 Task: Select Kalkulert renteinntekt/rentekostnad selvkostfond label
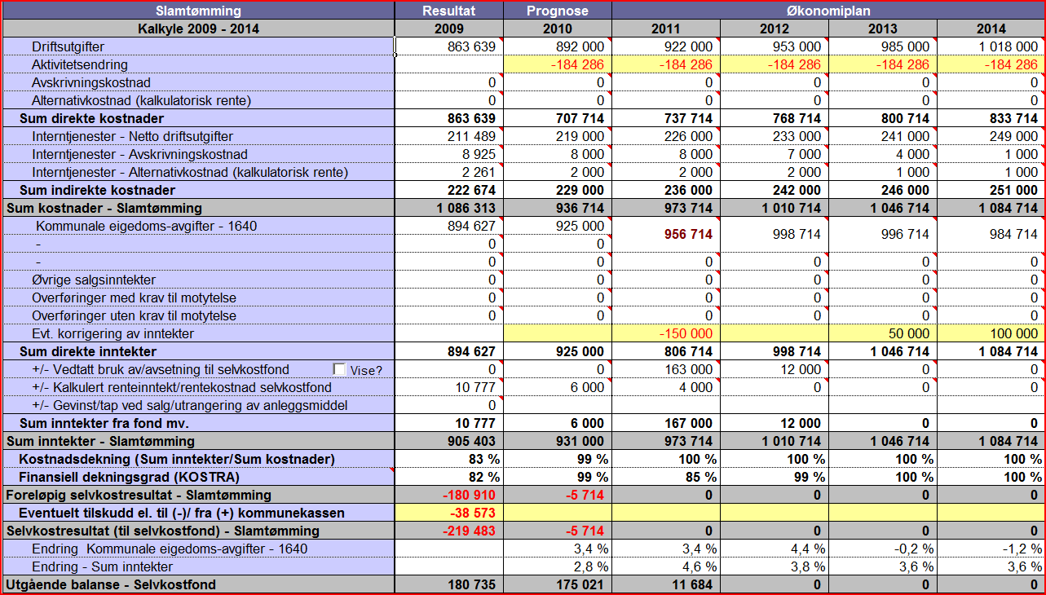coord(198,387)
